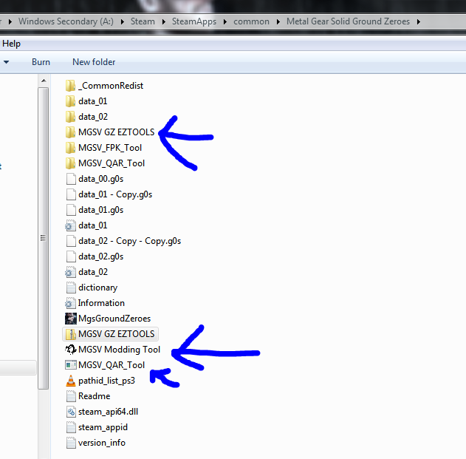
Task: Click the MGSV_FPK_Tool folder icon
Action: 70,148
